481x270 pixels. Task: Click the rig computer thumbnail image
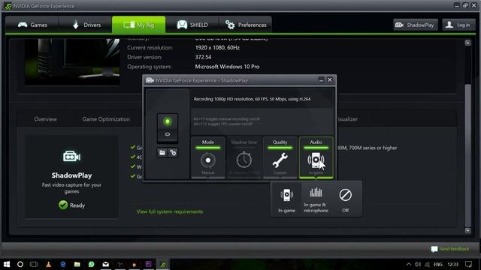point(72,61)
